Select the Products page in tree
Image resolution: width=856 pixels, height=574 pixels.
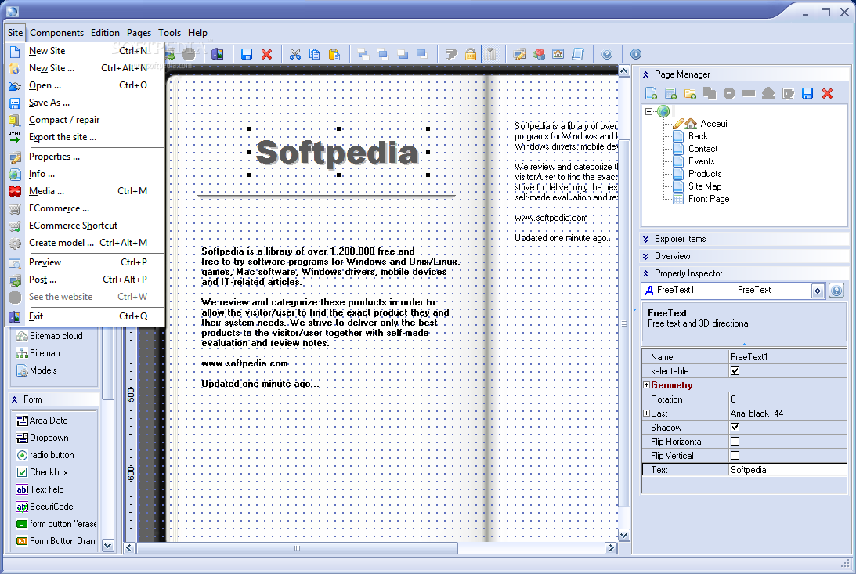tap(705, 174)
